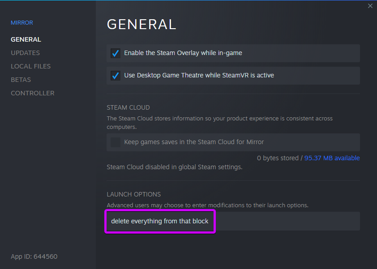This screenshot has width=377, height=269.
Task: Tick the Steam Cloud saves checkbox
Action: coord(116,142)
